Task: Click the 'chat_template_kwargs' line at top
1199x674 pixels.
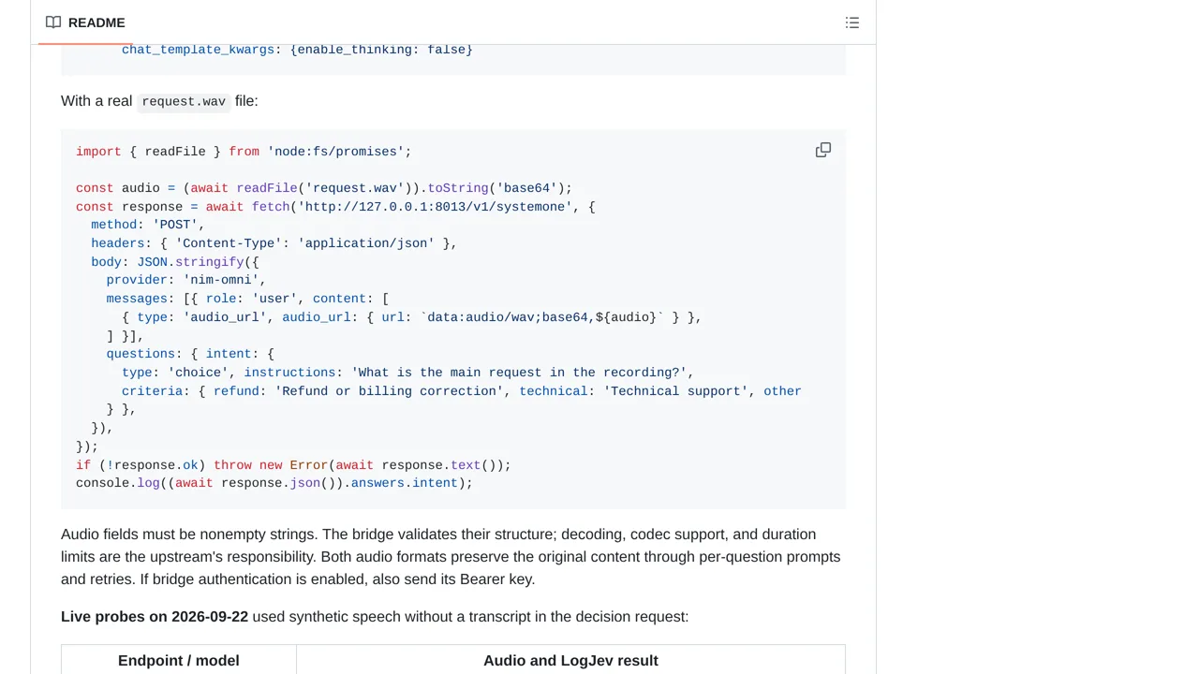Action: [297, 50]
